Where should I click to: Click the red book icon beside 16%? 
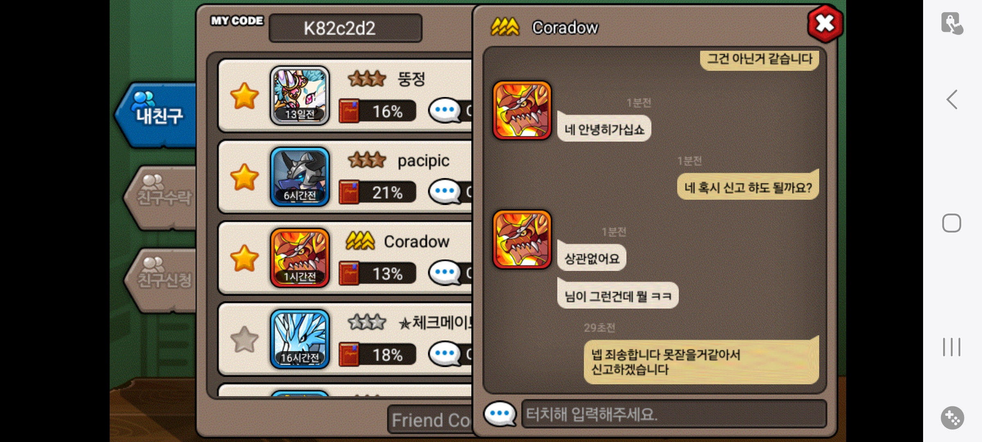click(349, 110)
